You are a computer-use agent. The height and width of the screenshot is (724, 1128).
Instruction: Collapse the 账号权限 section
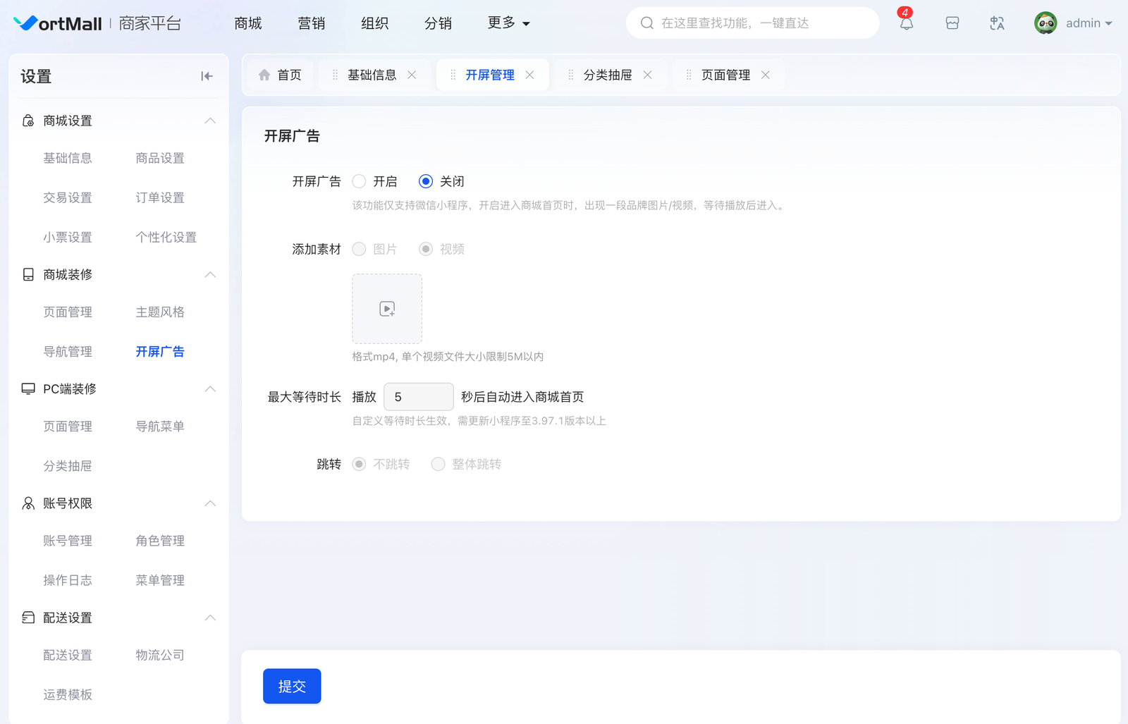coord(210,503)
